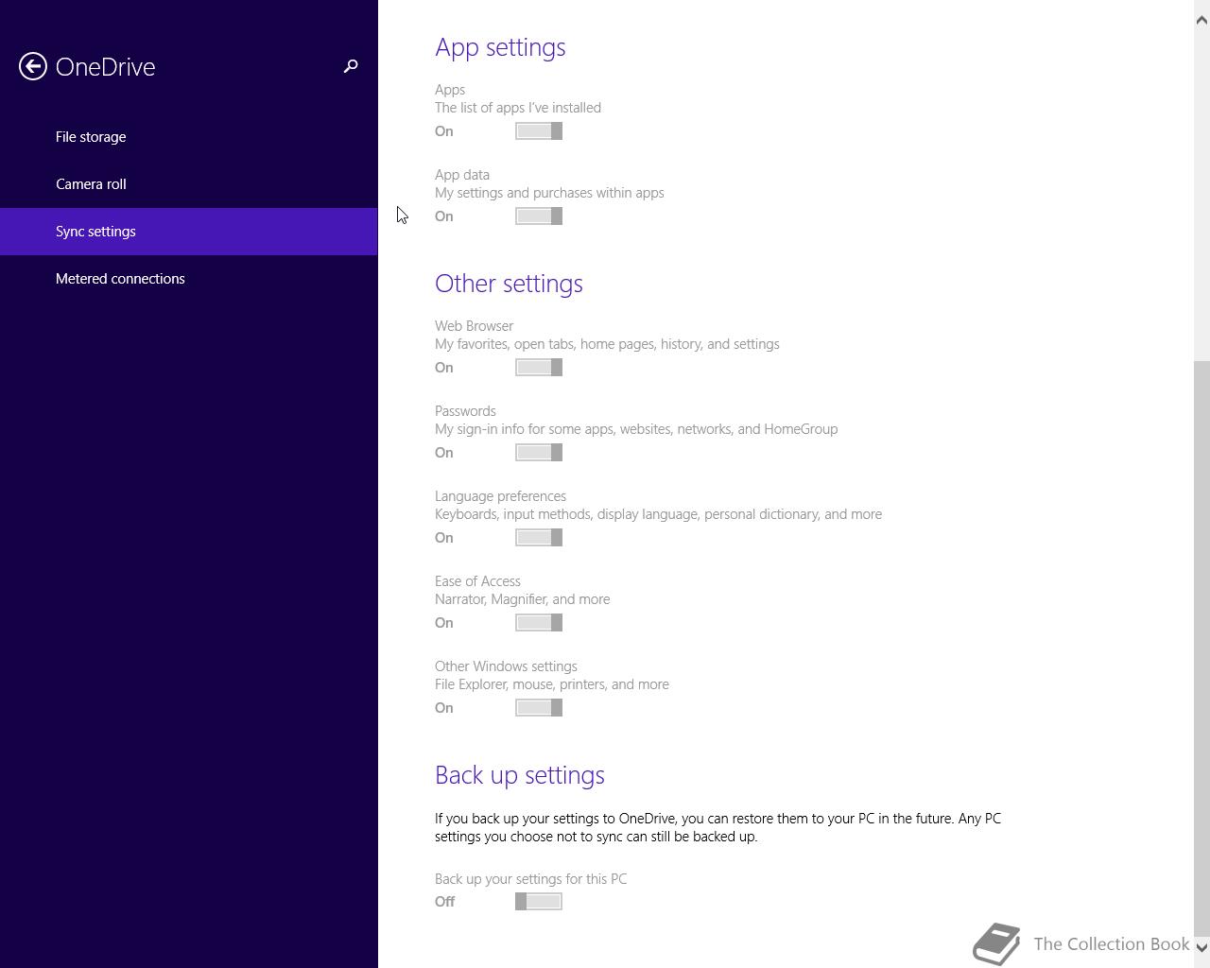Image resolution: width=1210 pixels, height=968 pixels.
Task: Click the Back up settings heading
Action: pos(520,775)
